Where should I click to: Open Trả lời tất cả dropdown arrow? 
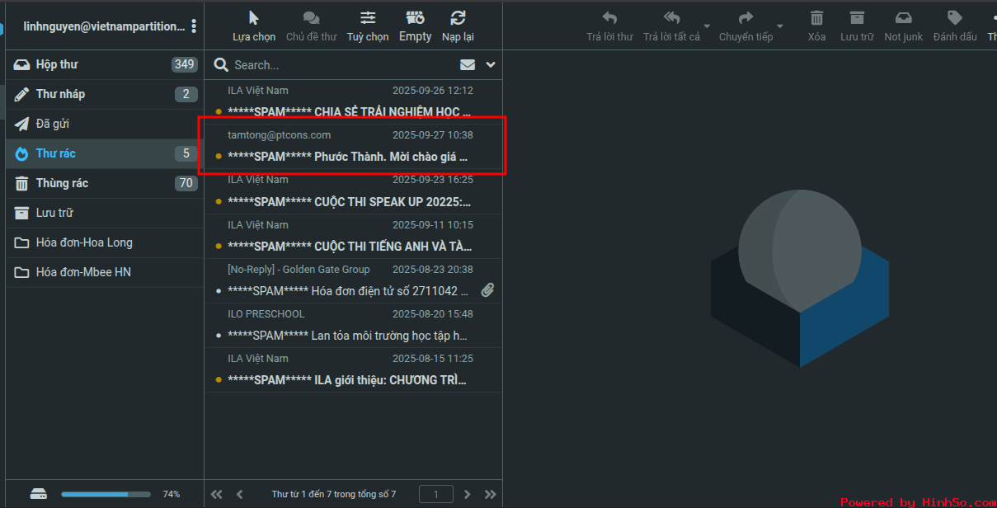(x=707, y=26)
